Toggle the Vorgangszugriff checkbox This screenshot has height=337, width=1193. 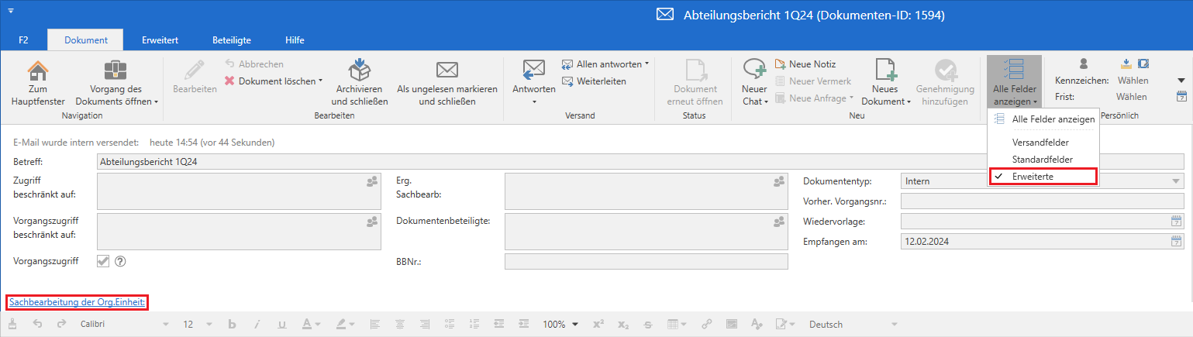tap(103, 261)
